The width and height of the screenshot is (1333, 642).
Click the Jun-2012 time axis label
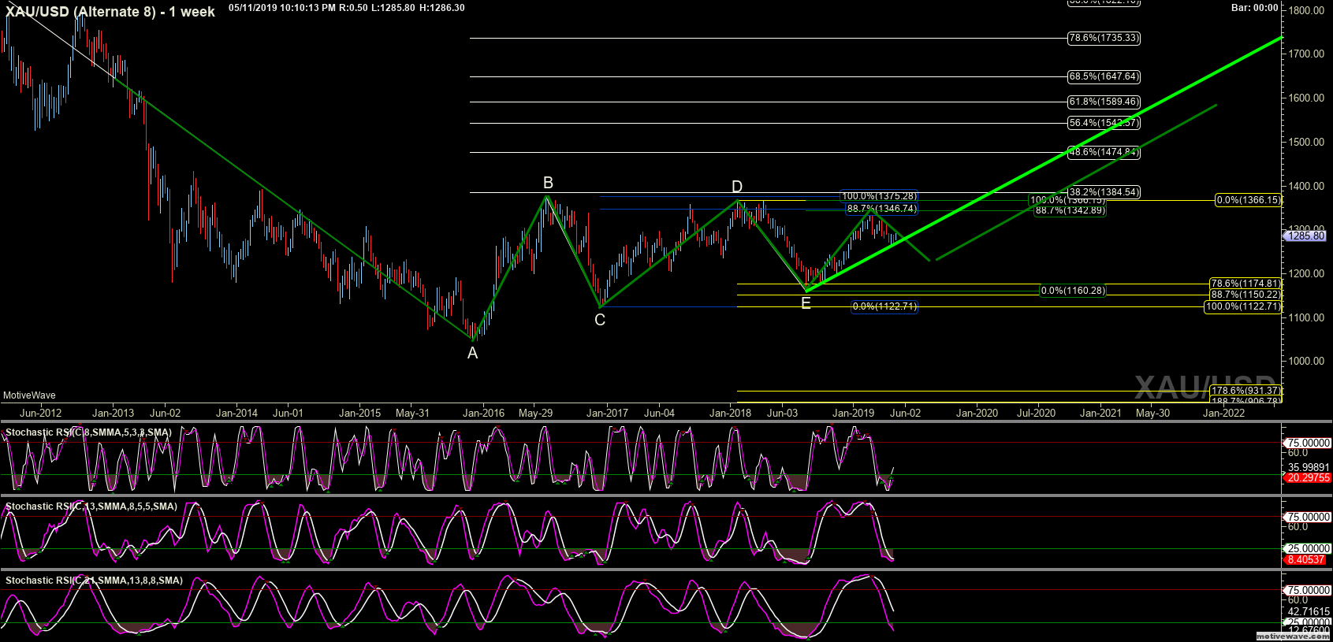point(40,413)
